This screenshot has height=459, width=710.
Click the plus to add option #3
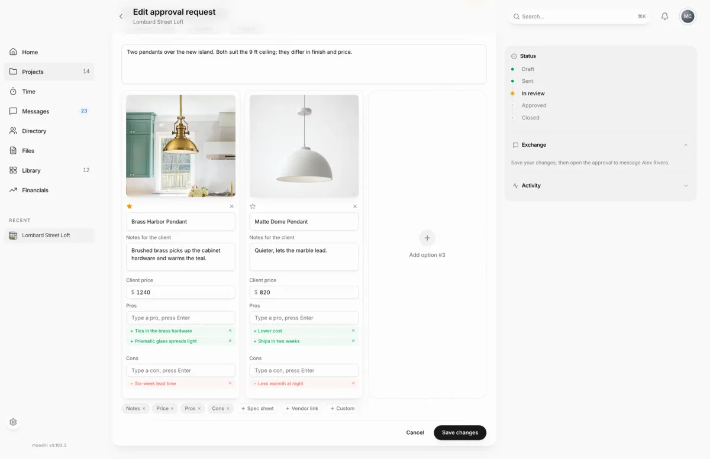pos(427,238)
